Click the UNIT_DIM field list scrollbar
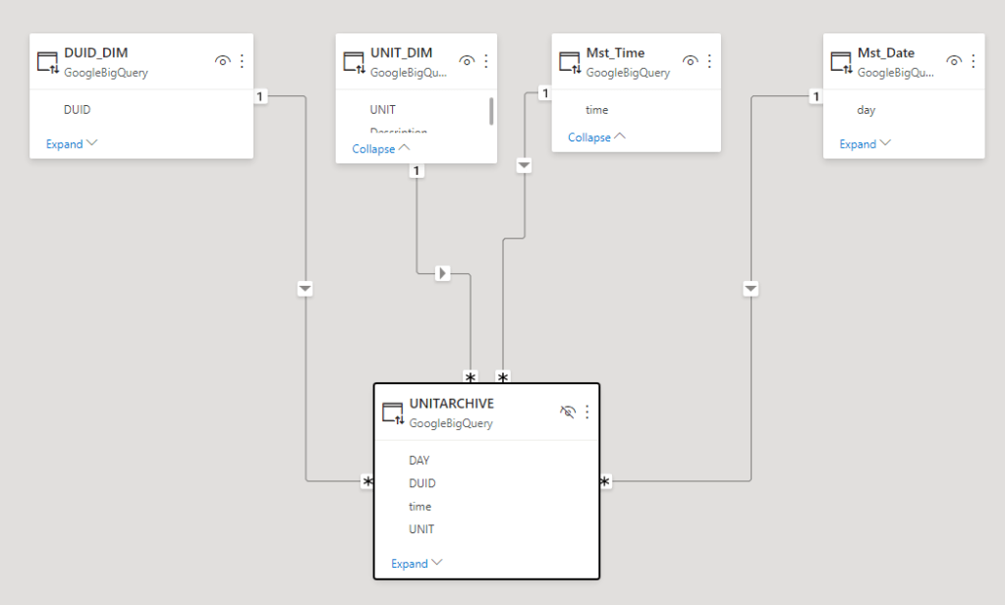 point(490,111)
